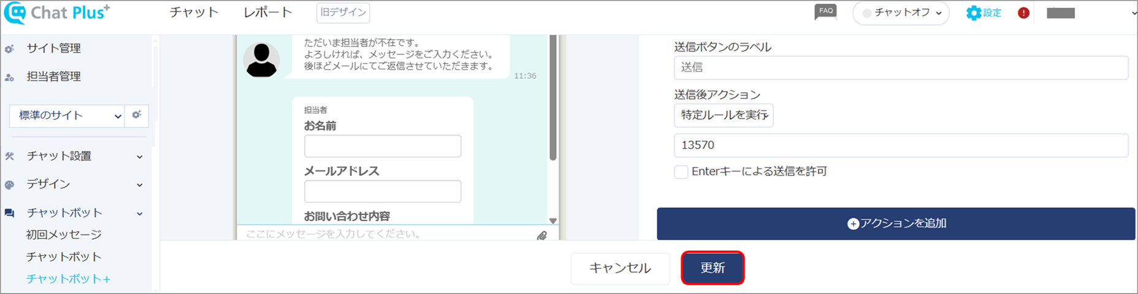Toggle the Enterキーによる送信を許可 checkbox
The height and width of the screenshot is (294, 1138).
pos(681,172)
